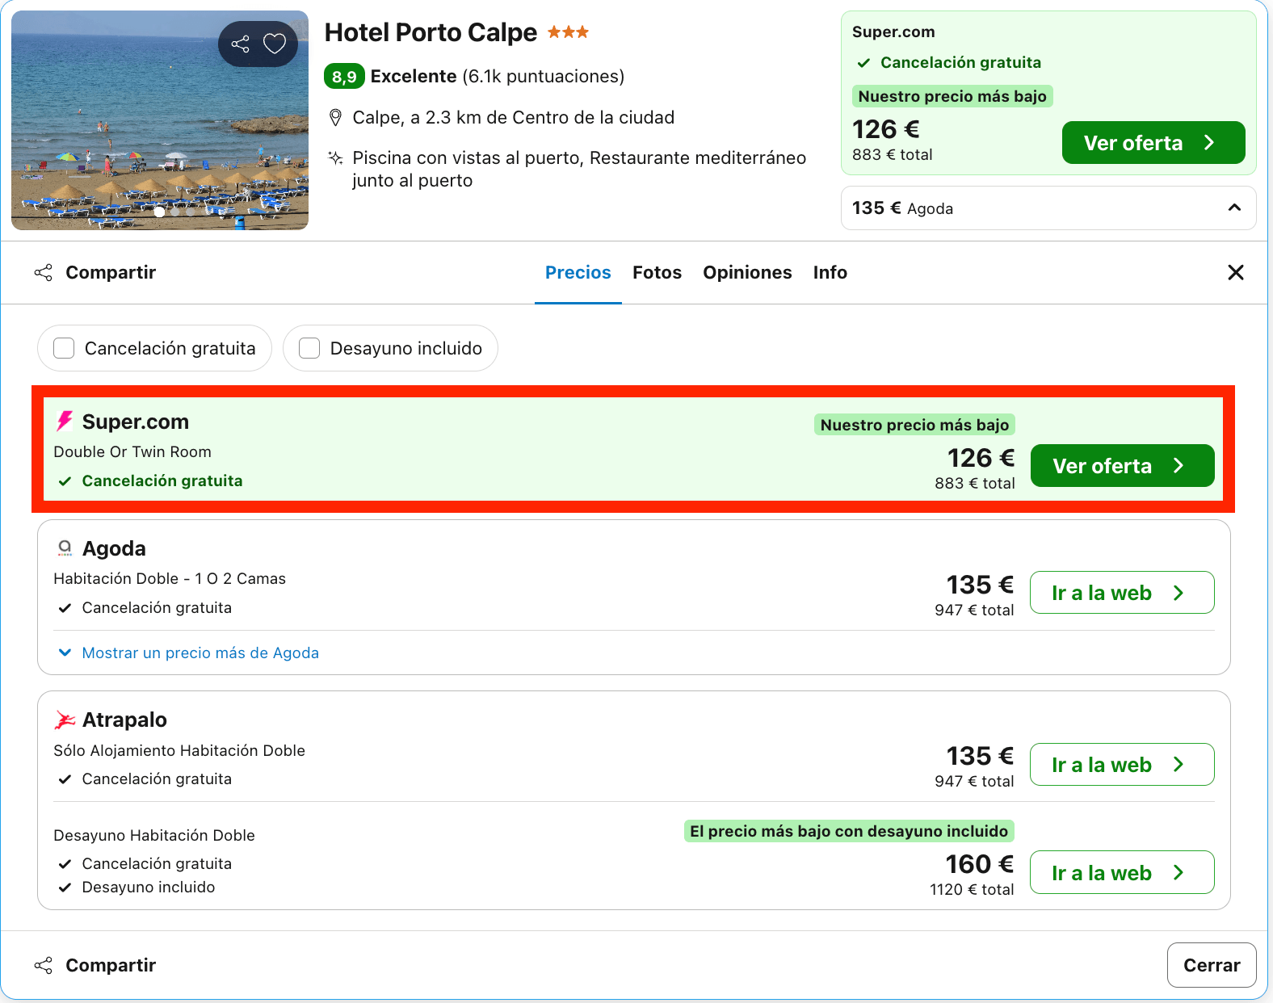This screenshot has width=1273, height=1003.
Task: Enable the Cancelación gratuita filter checkbox
Action: 64,348
